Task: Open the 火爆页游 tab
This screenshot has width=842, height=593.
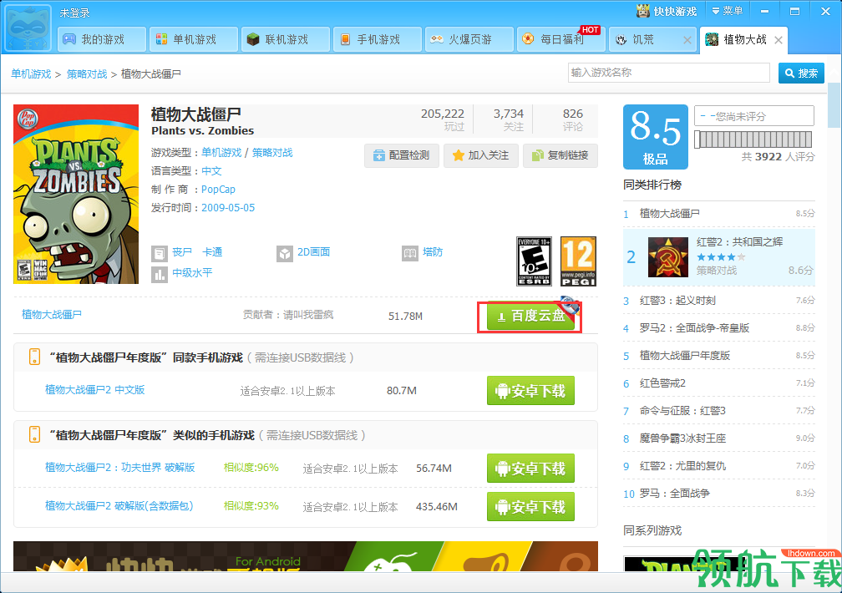Action: tap(469, 39)
